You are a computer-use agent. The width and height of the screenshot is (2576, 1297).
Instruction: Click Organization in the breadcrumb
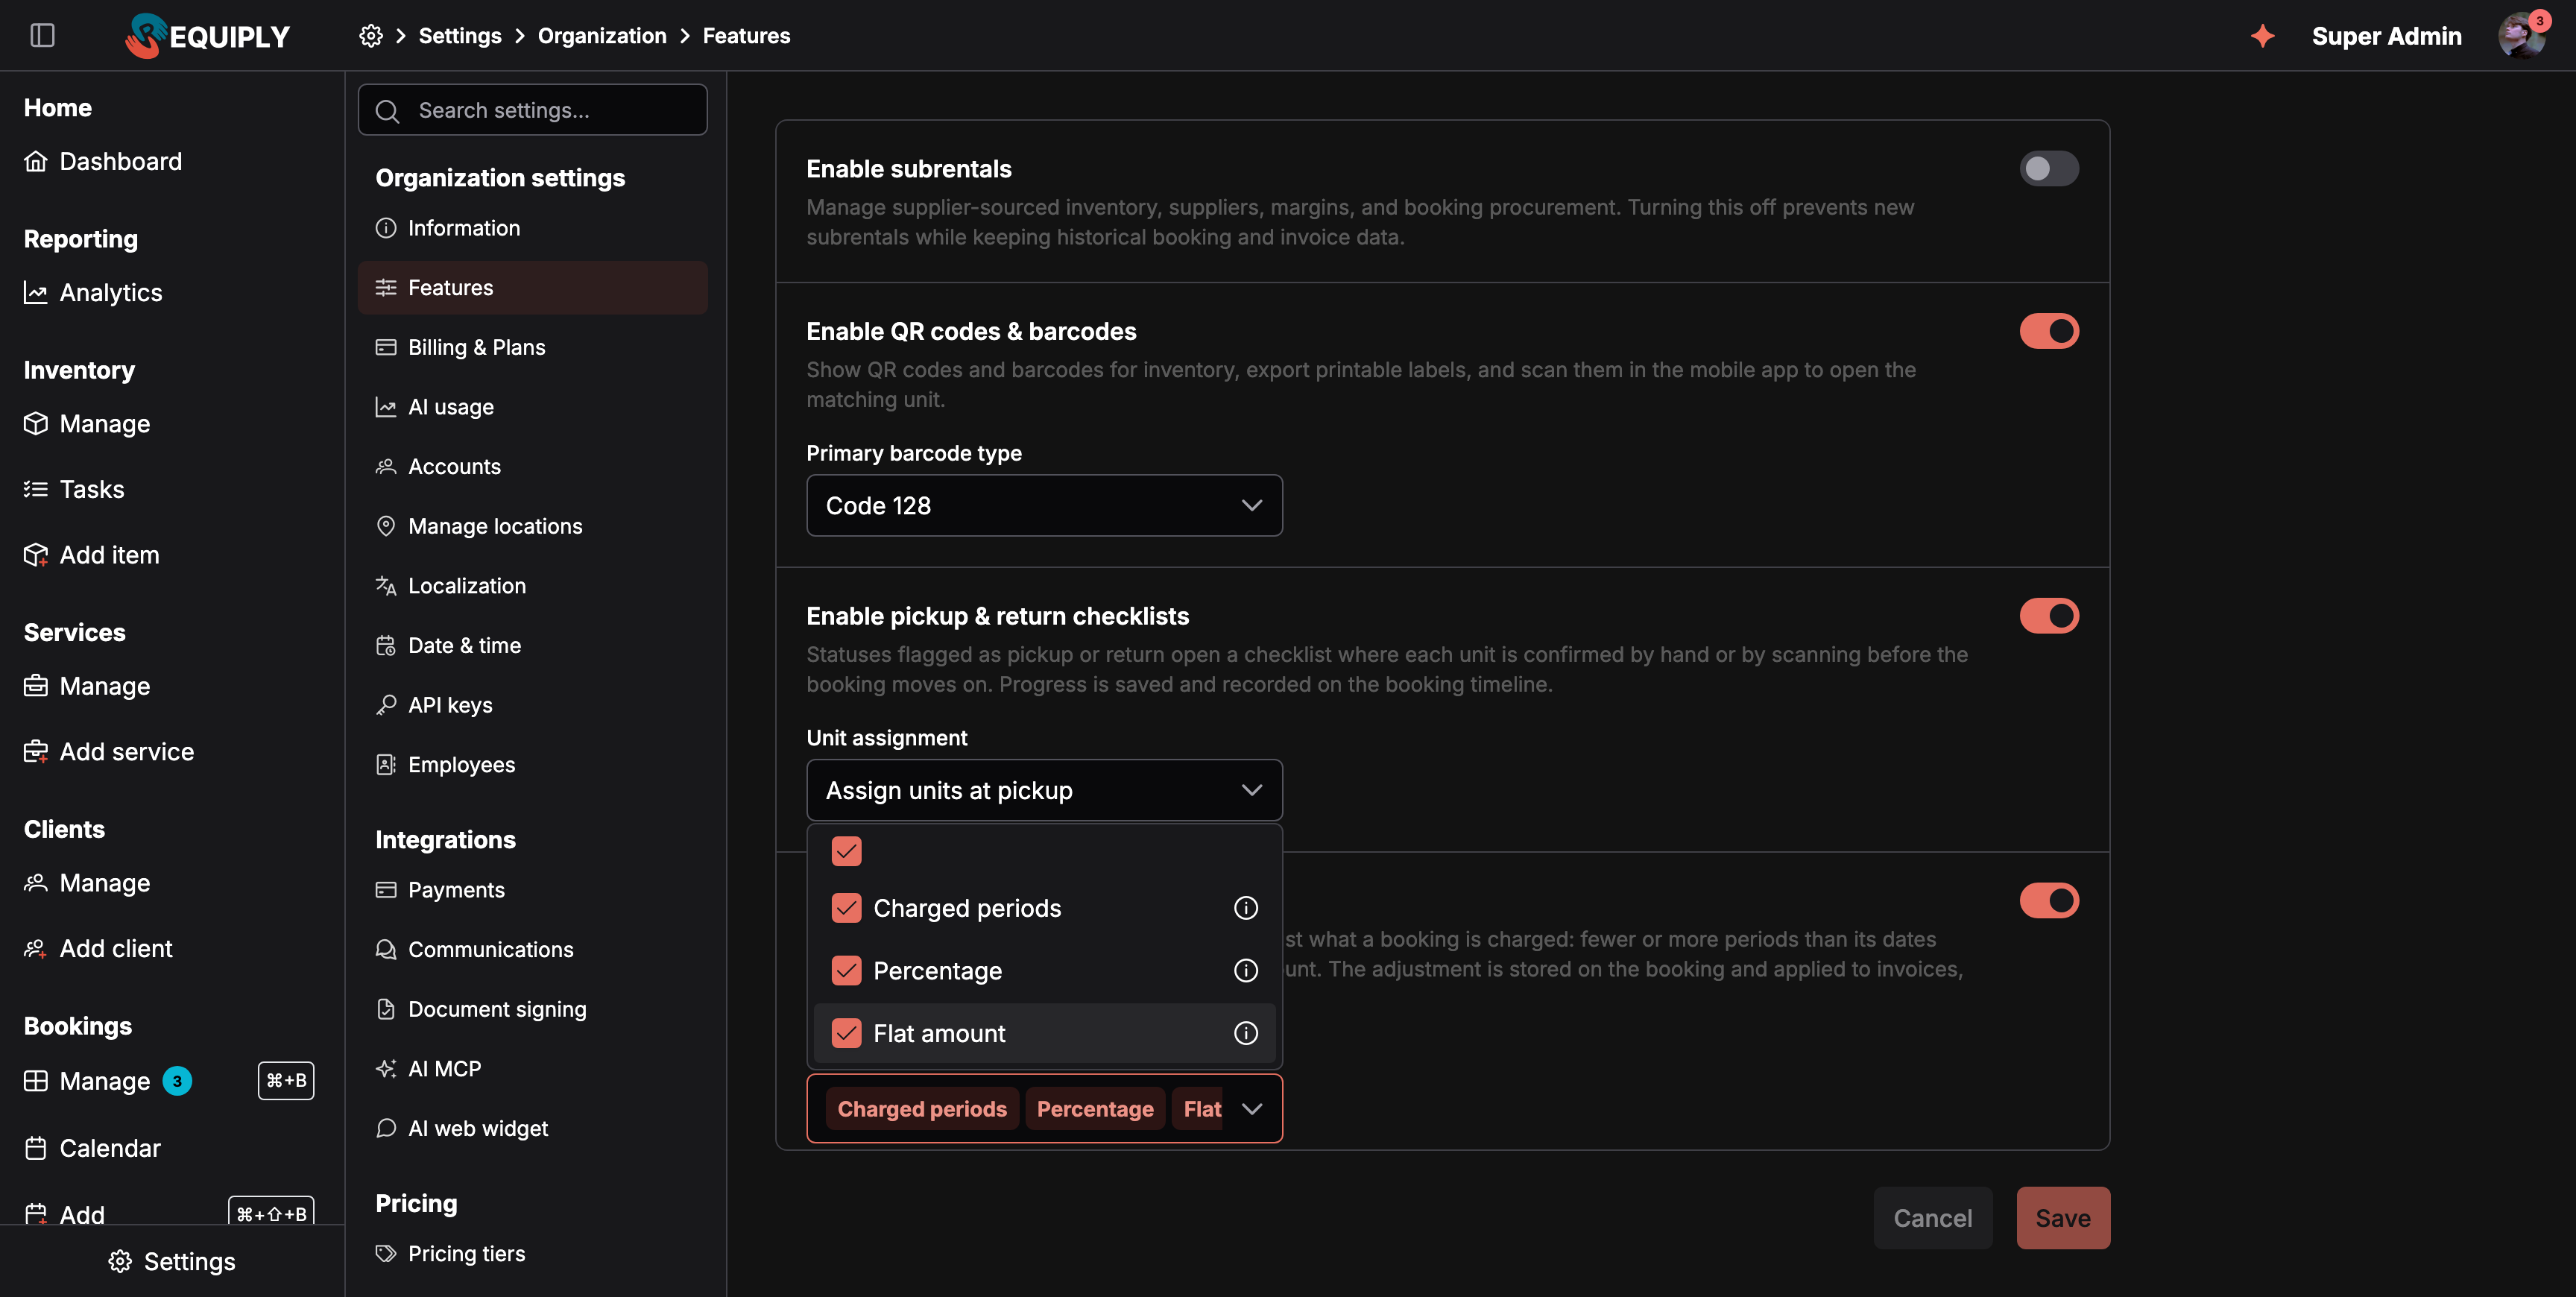click(x=602, y=36)
